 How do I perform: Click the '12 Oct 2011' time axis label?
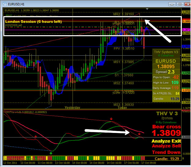click(10, 163)
